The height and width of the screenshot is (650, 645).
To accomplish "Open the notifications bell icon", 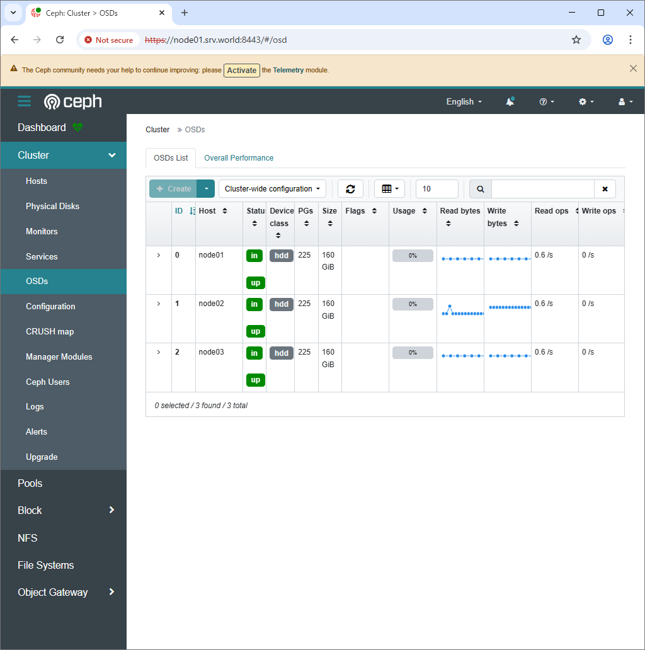I will pyautogui.click(x=510, y=101).
